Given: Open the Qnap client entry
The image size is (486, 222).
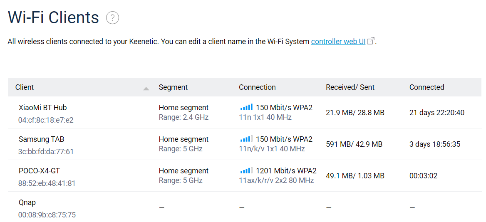Looking at the screenshot, I should click(x=27, y=202).
